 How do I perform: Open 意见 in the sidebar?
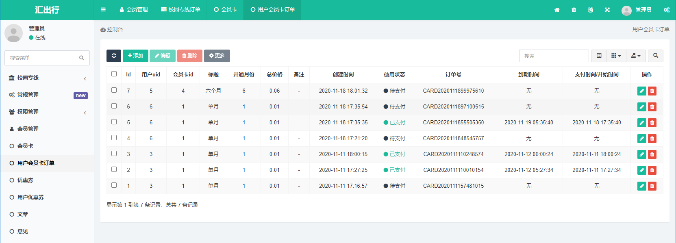pyautogui.click(x=47, y=231)
